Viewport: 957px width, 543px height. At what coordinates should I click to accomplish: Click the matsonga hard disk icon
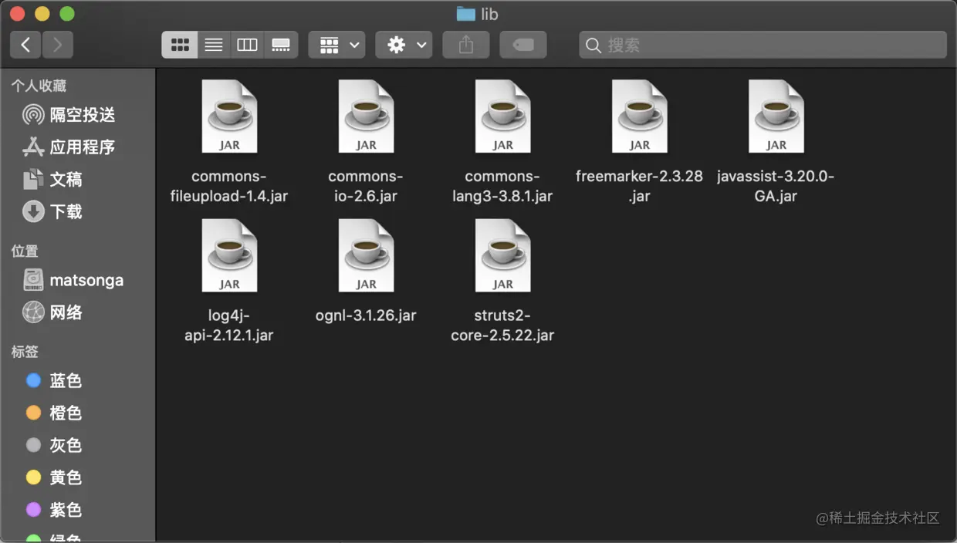click(x=33, y=280)
